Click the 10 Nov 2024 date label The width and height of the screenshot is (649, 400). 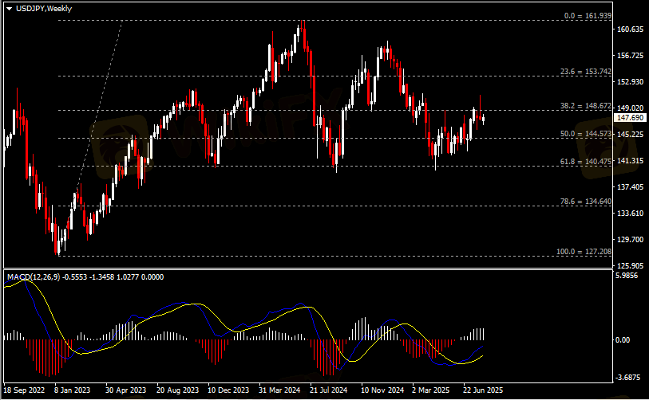(x=382, y=391)
